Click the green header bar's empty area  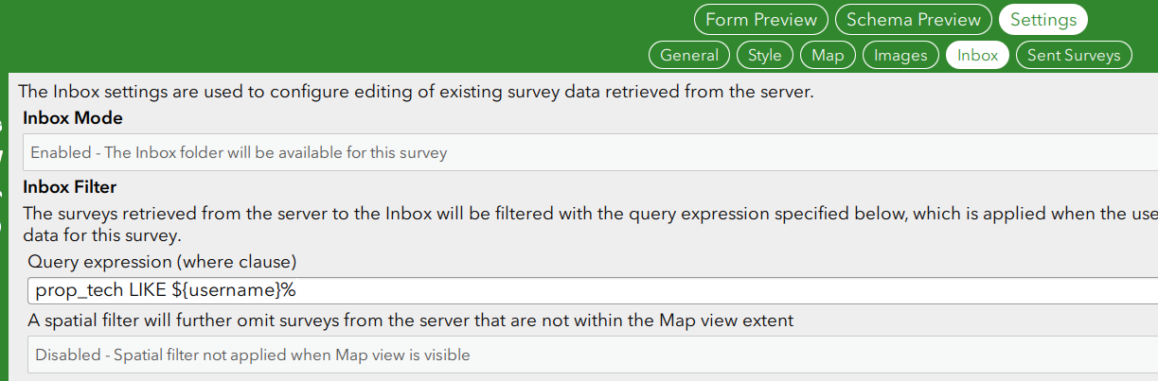pos(331,33)
